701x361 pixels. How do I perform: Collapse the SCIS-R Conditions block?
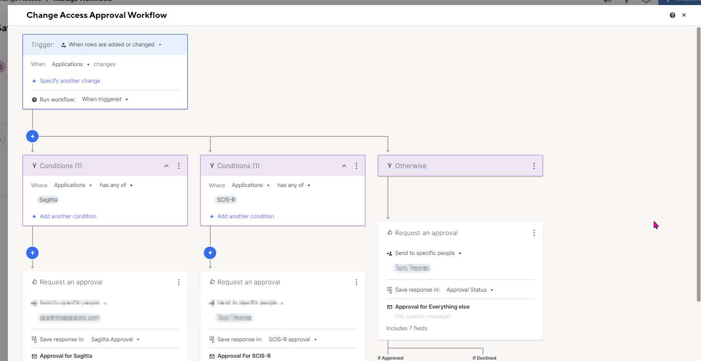[x=344, y=166]
